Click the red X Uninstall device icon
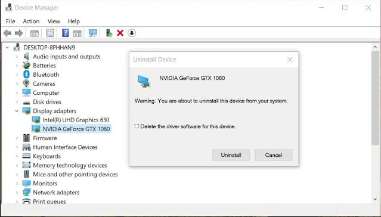The height and width of the screenshot is (217, 381). tap(120, 33)
